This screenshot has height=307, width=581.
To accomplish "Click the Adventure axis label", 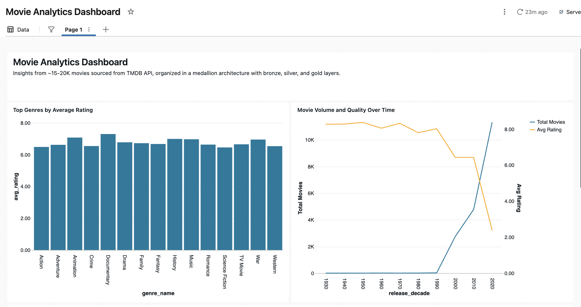I will (x=58, y=266).
